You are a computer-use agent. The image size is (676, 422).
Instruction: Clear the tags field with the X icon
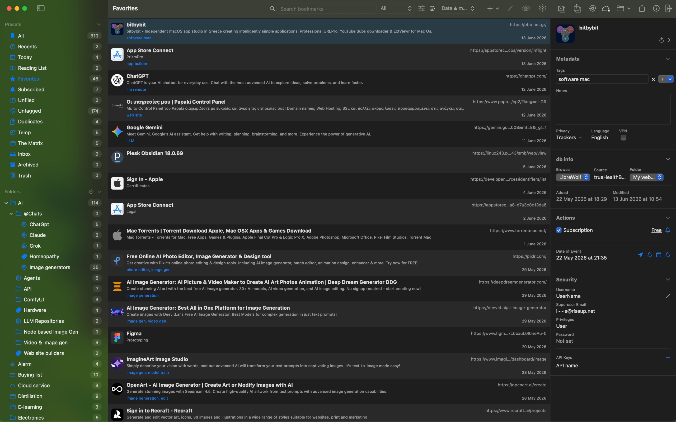[653, 79]
